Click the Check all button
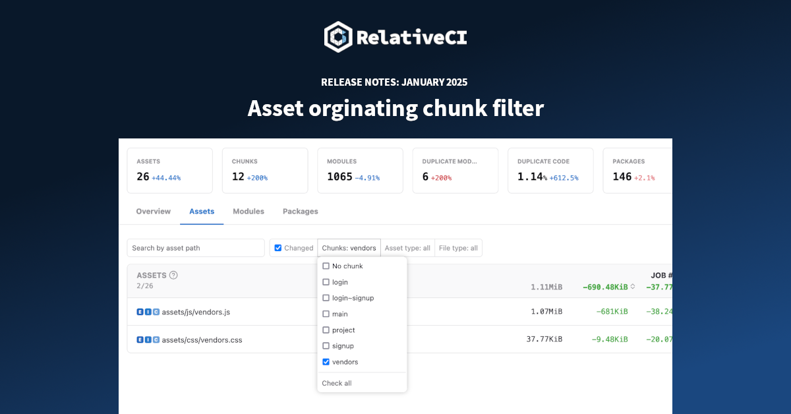The height and width of the screenshot is (414, 791). tap(336, 383)
